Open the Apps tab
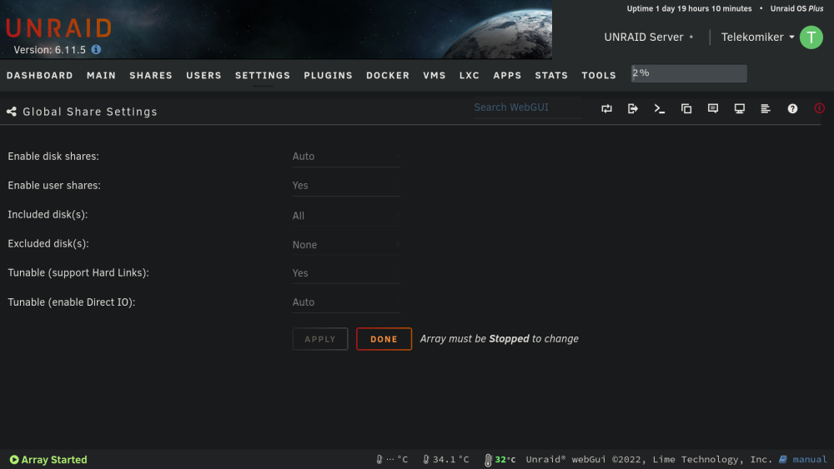This screenshot has width=834, height=469. pos(507,76)
